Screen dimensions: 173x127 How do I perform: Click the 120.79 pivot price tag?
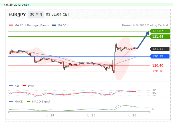click(x=160, y=57)
